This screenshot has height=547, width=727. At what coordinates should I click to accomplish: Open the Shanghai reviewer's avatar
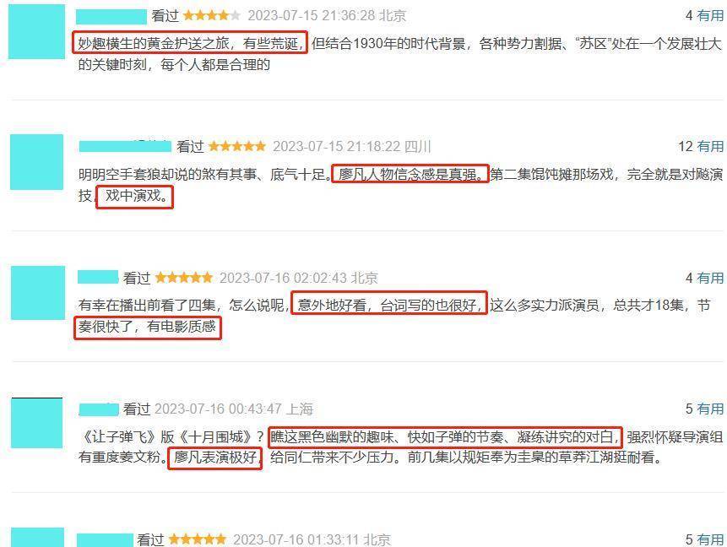(x=36, y=423)
